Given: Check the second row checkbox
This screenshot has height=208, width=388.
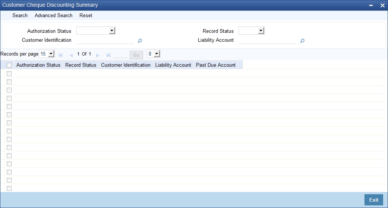Looking at the screenshot, I should click(9, 82).
